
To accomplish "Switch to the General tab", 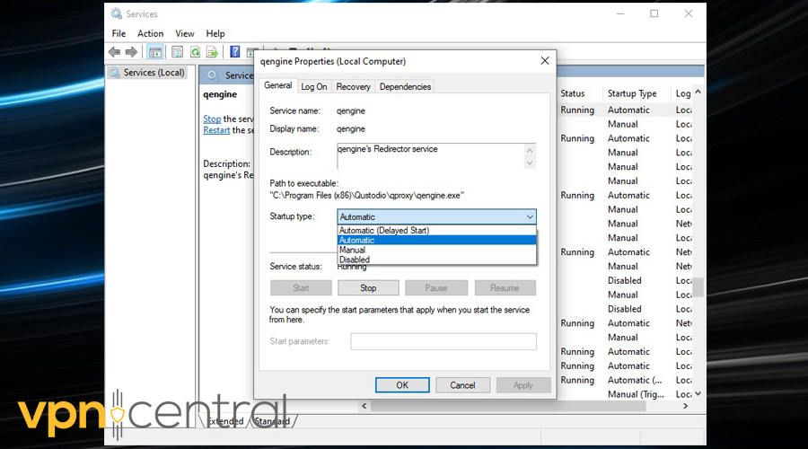I will [x=277, y=85].
